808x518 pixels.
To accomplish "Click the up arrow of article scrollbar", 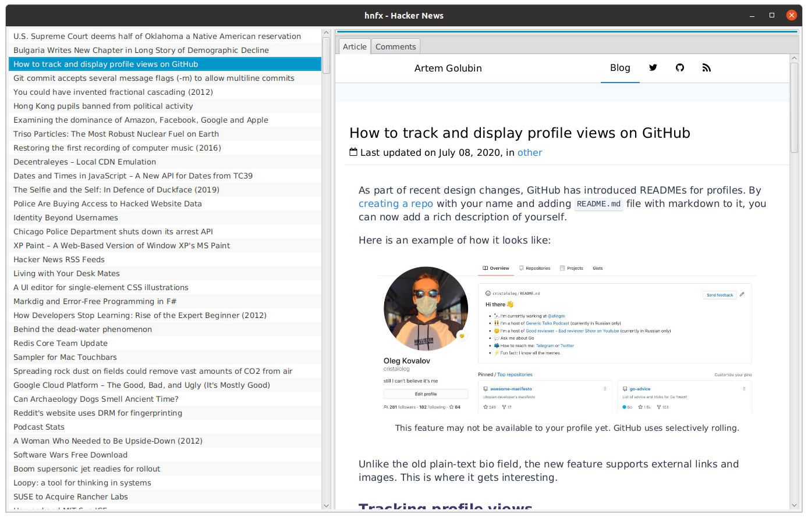I will (794, 58).
